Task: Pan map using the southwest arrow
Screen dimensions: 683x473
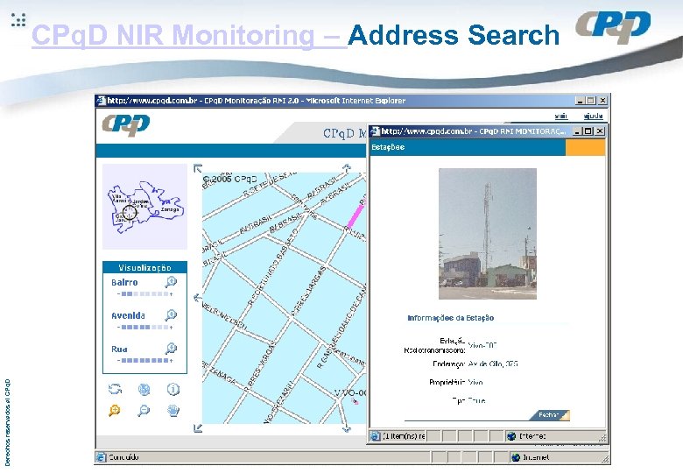Action: 198,428
